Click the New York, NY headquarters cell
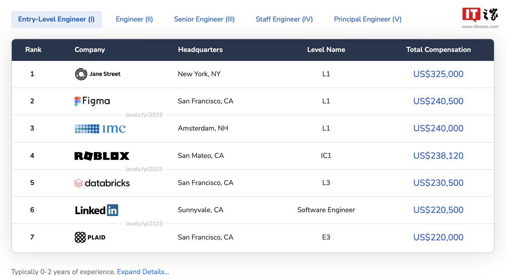 pos(199,74)
